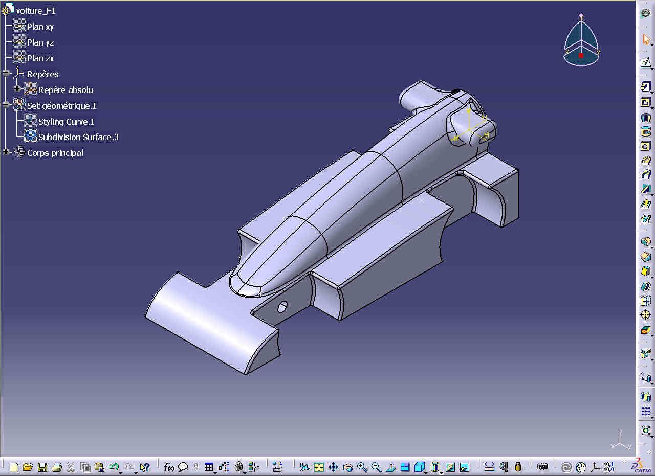Viewport: 655px width, 476px height.
Task: Toggle Swap Visible Space
Action: [x=464, y=467]
